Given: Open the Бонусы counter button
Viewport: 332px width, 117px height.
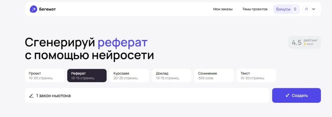Looking at the screenshot, I should [x=286, y=9].
